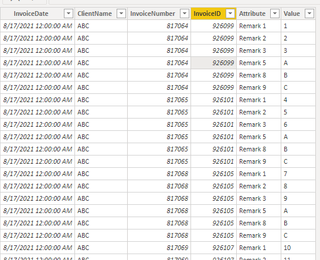Click Value A for invoice 926099
320x260 pixels.
pyautogui.click(x=298, y=63)
